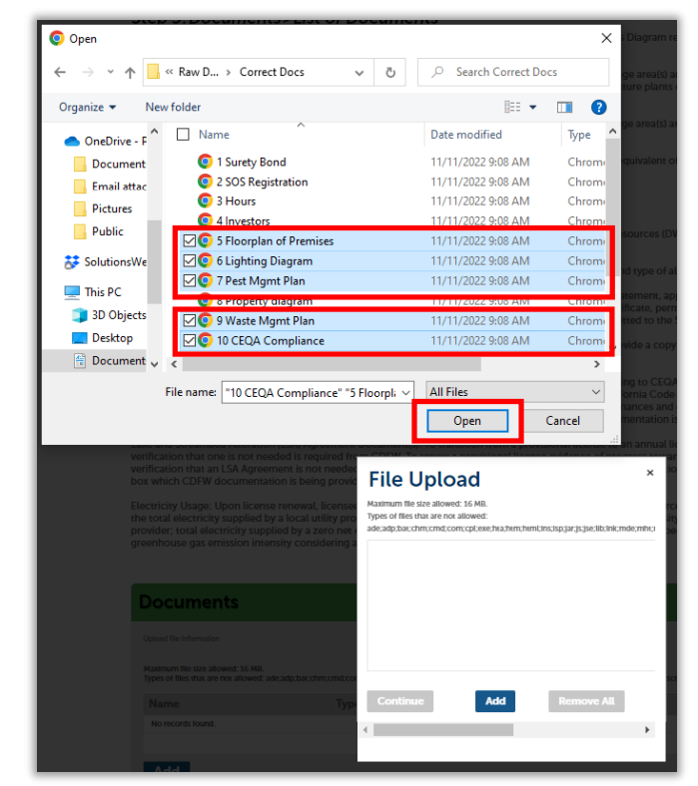Click the 9 Waste Mgmt Plan Chrome icon

205,320
